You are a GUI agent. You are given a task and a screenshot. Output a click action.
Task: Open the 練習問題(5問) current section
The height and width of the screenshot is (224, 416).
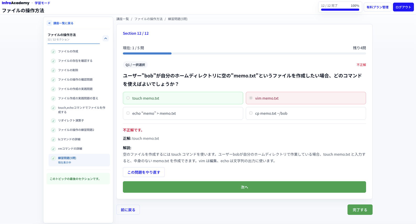coord(79,160)
